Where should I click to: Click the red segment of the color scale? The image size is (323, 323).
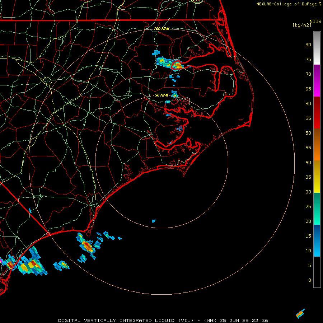pos(317,112)
